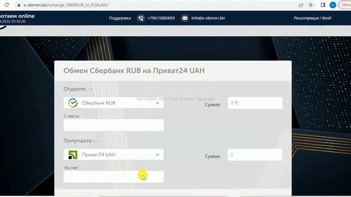
Task: Open the blue profile avatar
Action: tap(333, 5)
